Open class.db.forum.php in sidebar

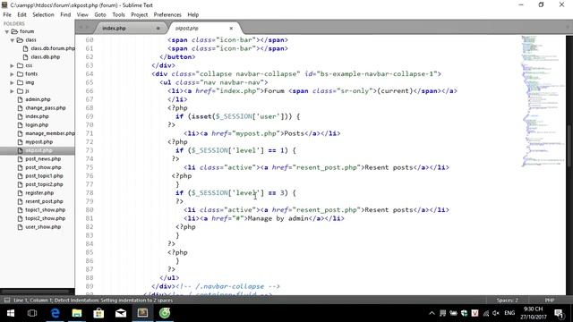53,48
